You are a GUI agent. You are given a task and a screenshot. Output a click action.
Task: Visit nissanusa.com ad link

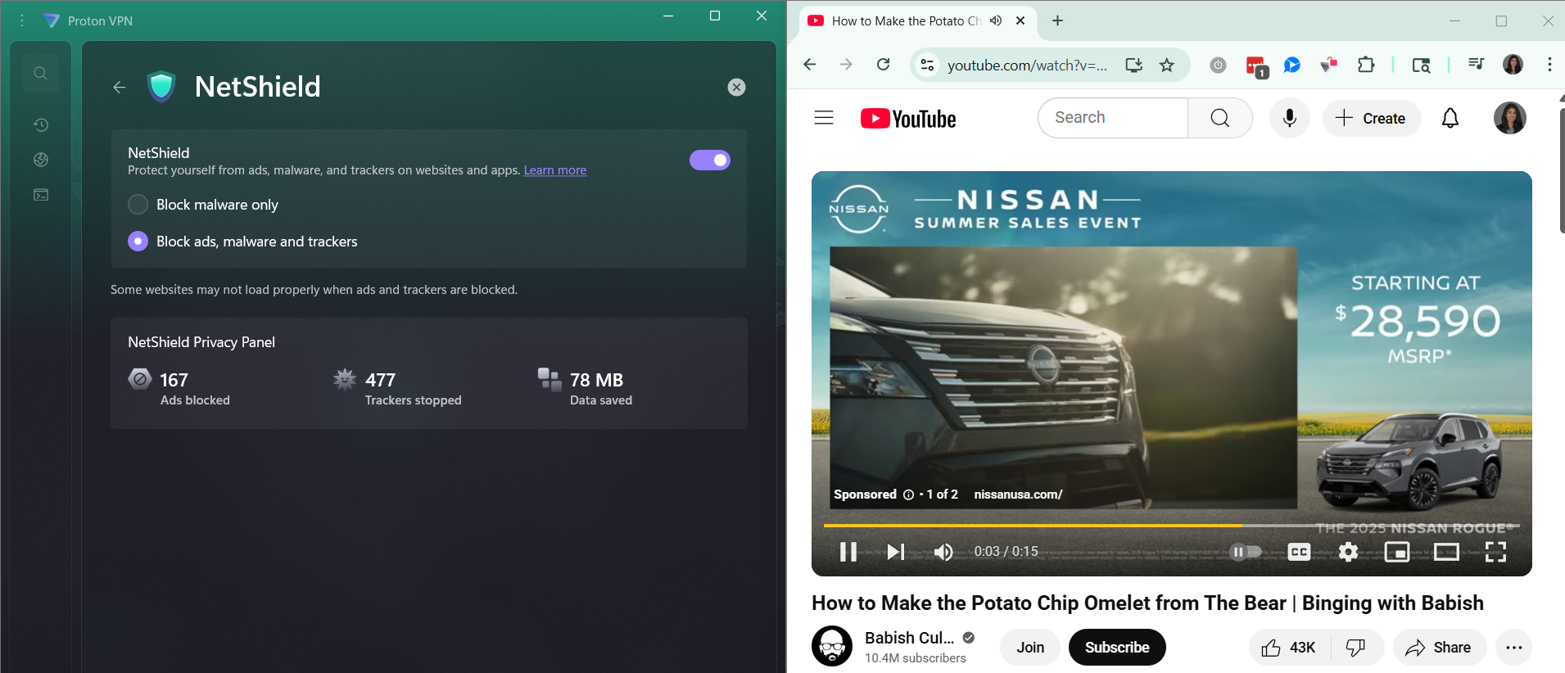pos(1018,495)
